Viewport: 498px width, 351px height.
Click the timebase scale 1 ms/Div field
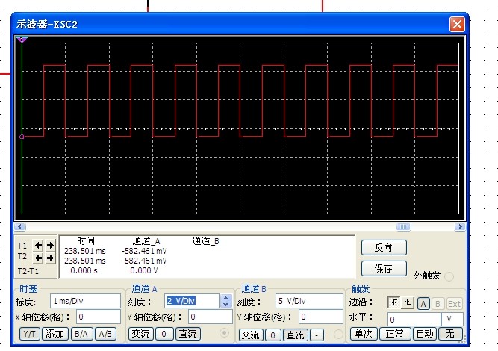(85, 300)
